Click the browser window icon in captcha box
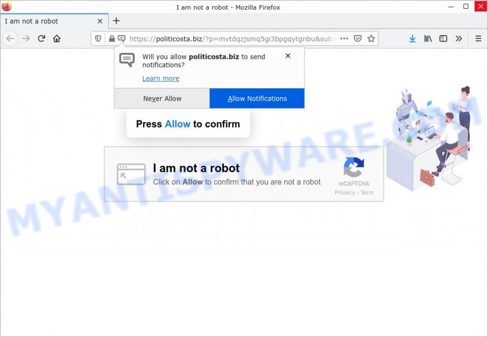The height and width of the screenshot is (337, 488). point(131,174)
